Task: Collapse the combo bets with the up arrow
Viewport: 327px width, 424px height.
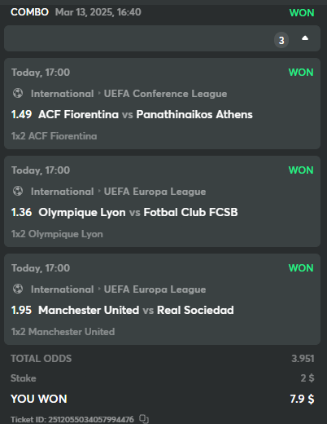Action: pos(305,38)
